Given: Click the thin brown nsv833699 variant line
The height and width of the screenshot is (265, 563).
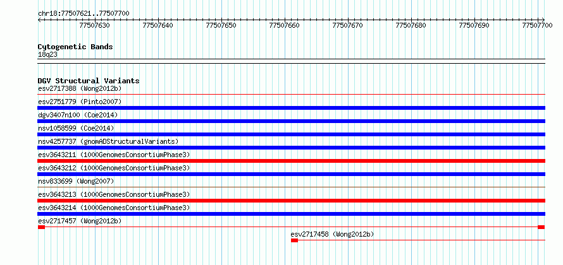Looking at the screenshot, I should click(292, 187).
